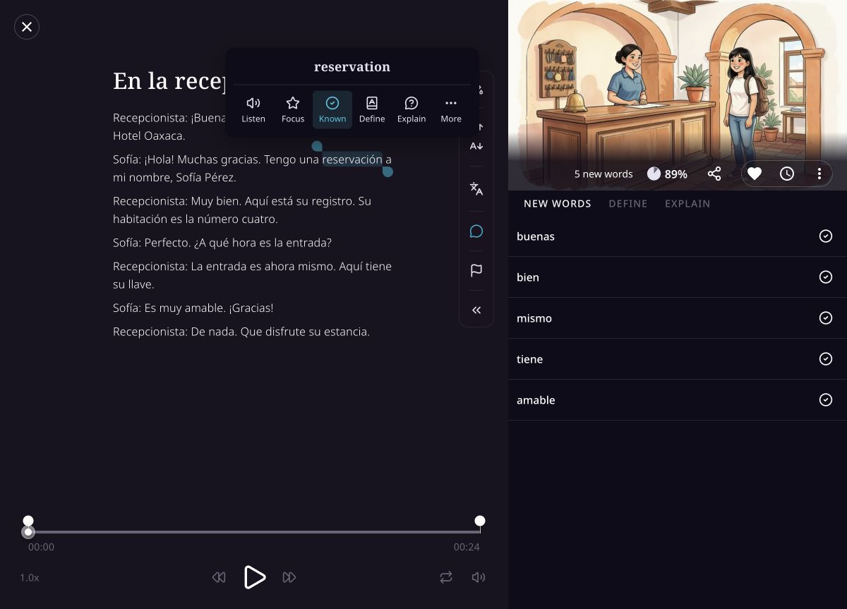The height and width of the screenshot is (609, 847).
Task: Listen to the word reservation
Action: [x=253, y=110]
